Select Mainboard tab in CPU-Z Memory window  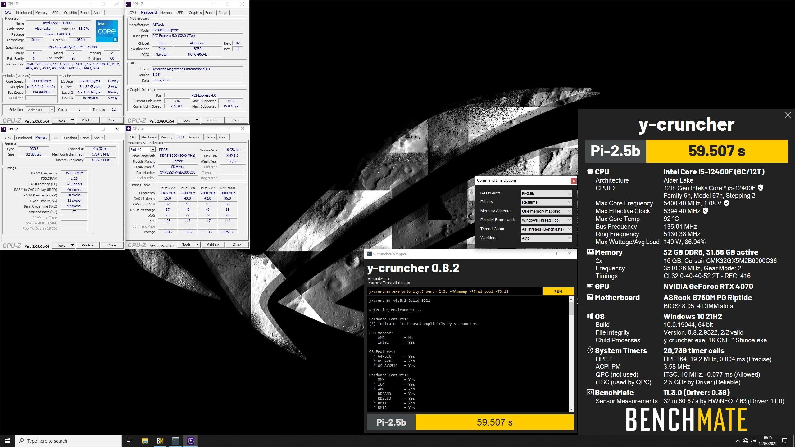[24, 138]
